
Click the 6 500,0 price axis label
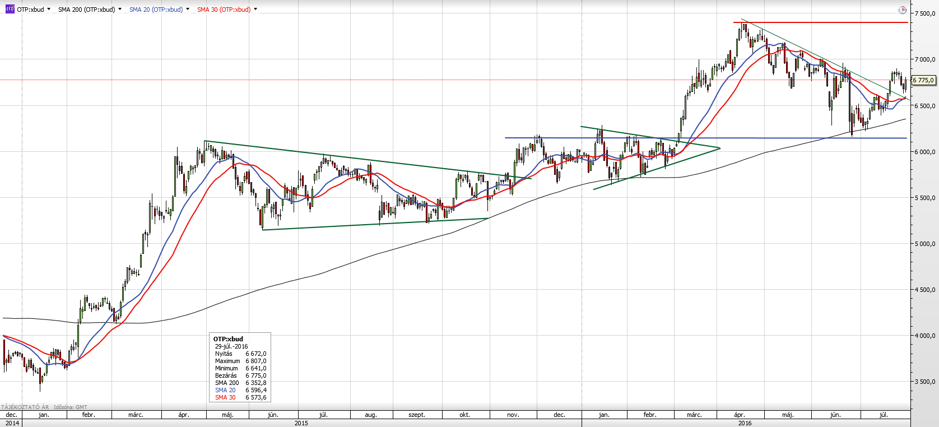(x=925, y=106)
